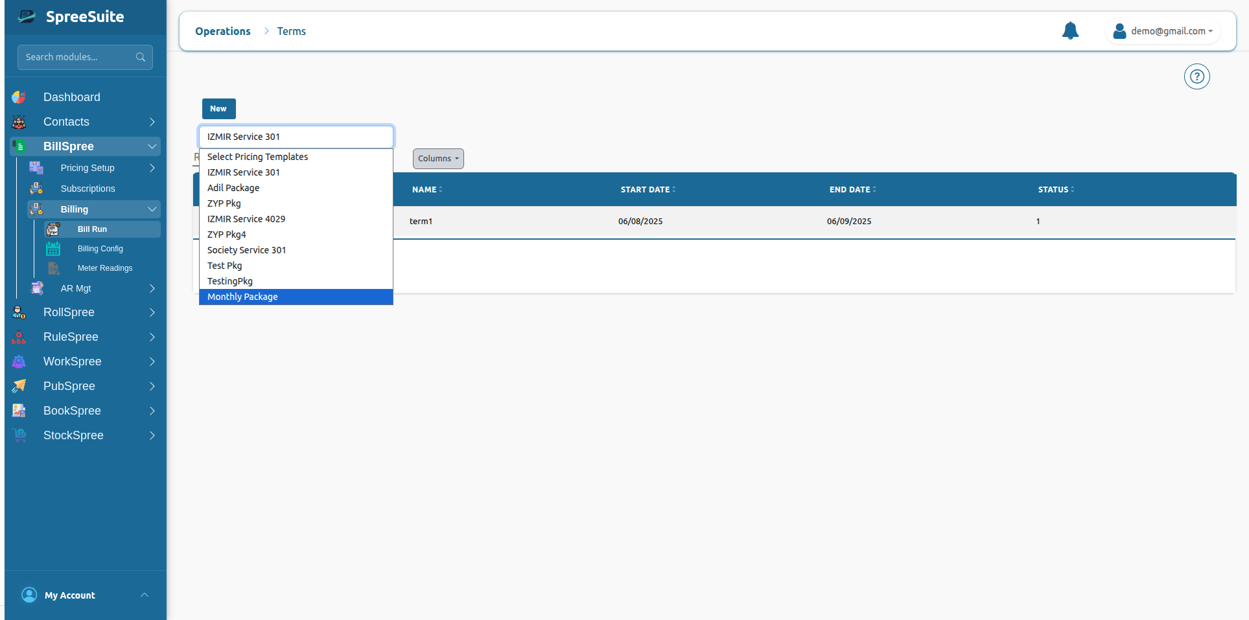Click the Dashboard pie chart icon
The height and width of the screenshot is (620, 1249).
tap(19, 97)
